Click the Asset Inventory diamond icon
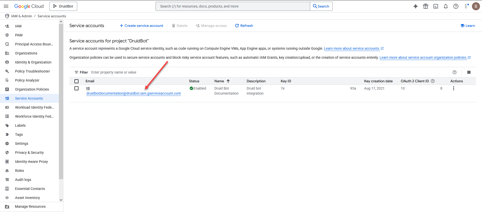 [7, 198]
